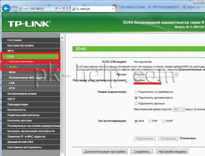Click the Отключить button
The height and width of the screenshot is (156, 205).
pos(168,138)
